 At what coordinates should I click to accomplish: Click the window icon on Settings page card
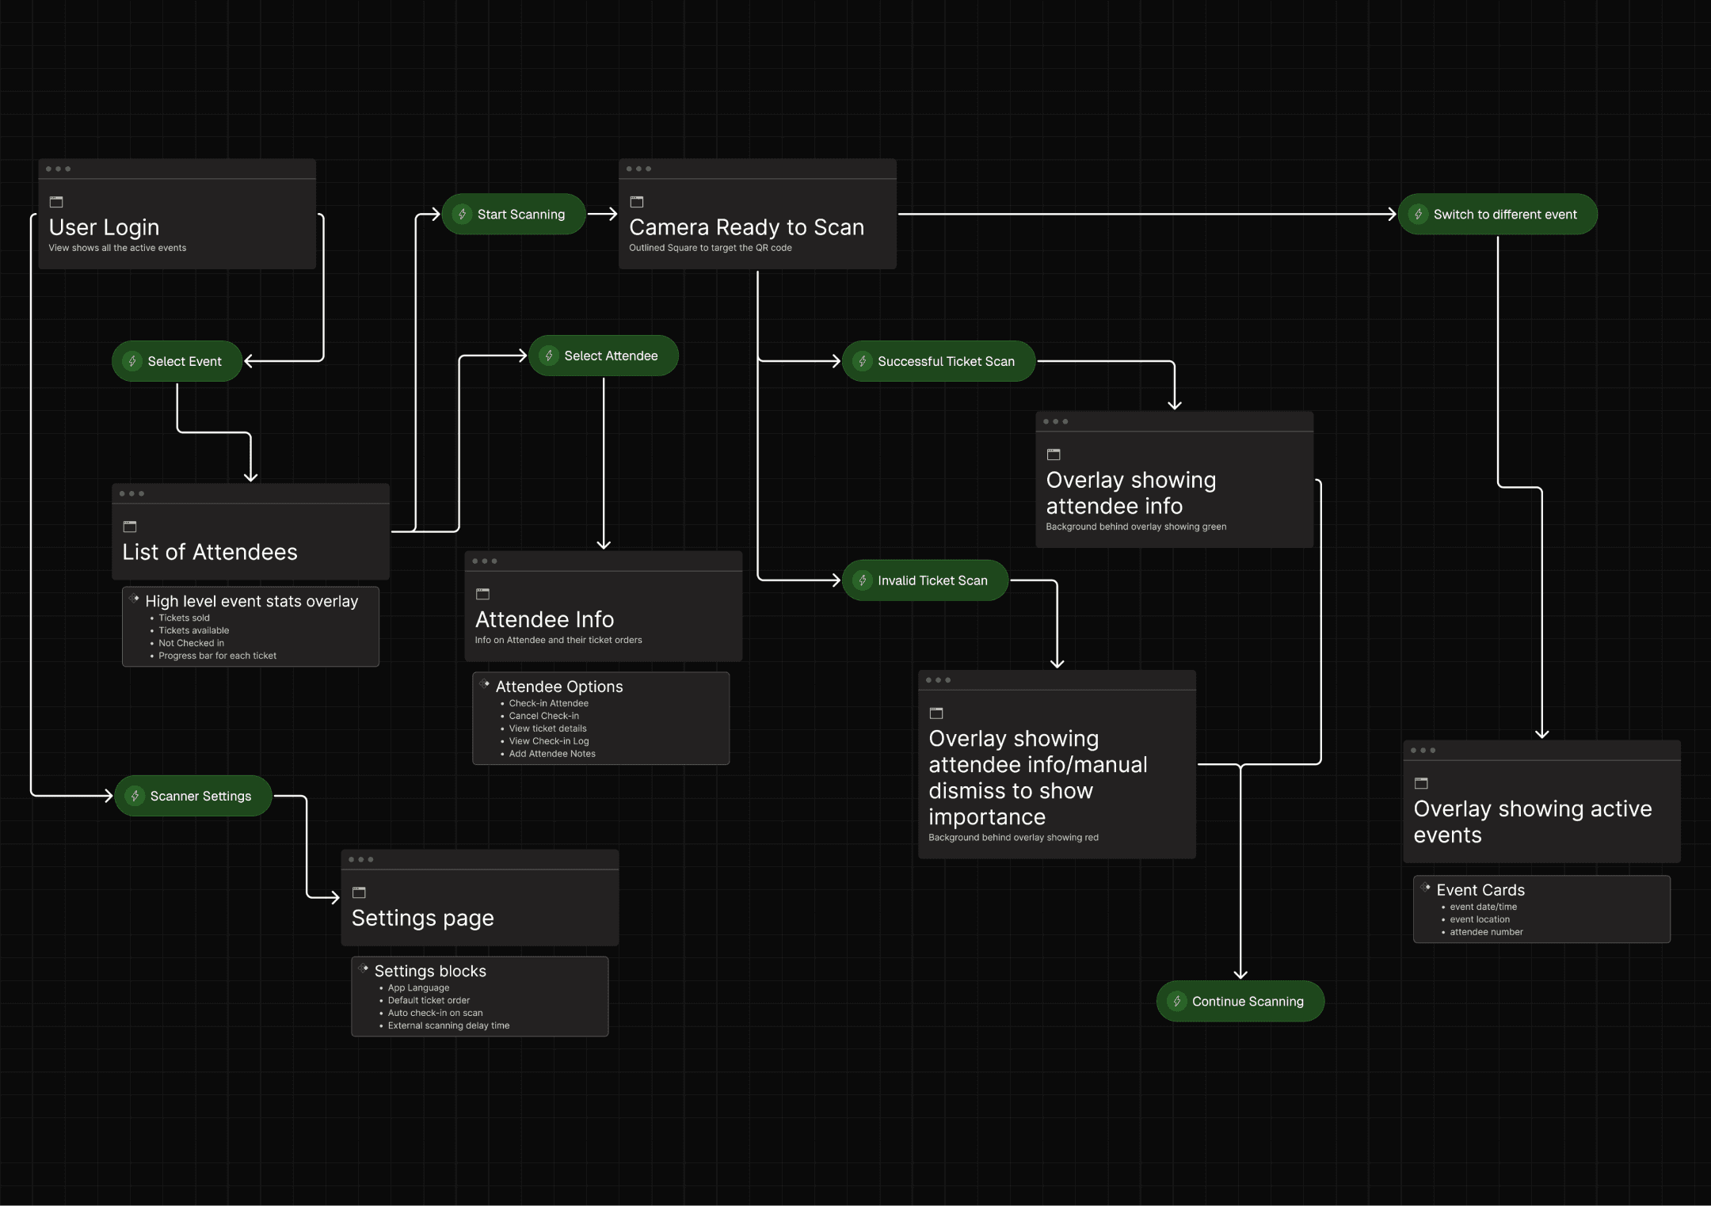tap(359, 891)
